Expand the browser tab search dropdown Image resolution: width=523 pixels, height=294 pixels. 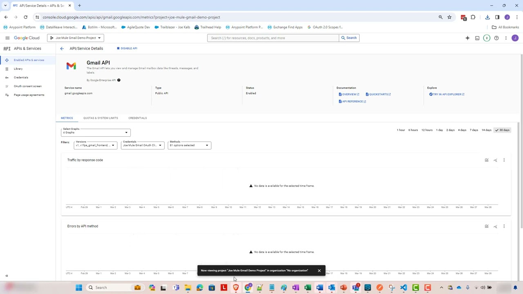(x=5, y=6)
